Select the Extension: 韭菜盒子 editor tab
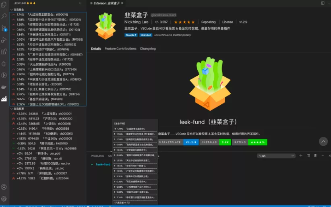 coord(107,3)
